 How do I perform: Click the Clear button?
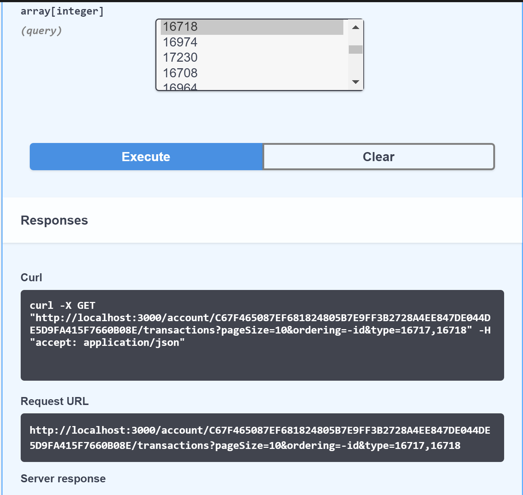tap(378, 156)
